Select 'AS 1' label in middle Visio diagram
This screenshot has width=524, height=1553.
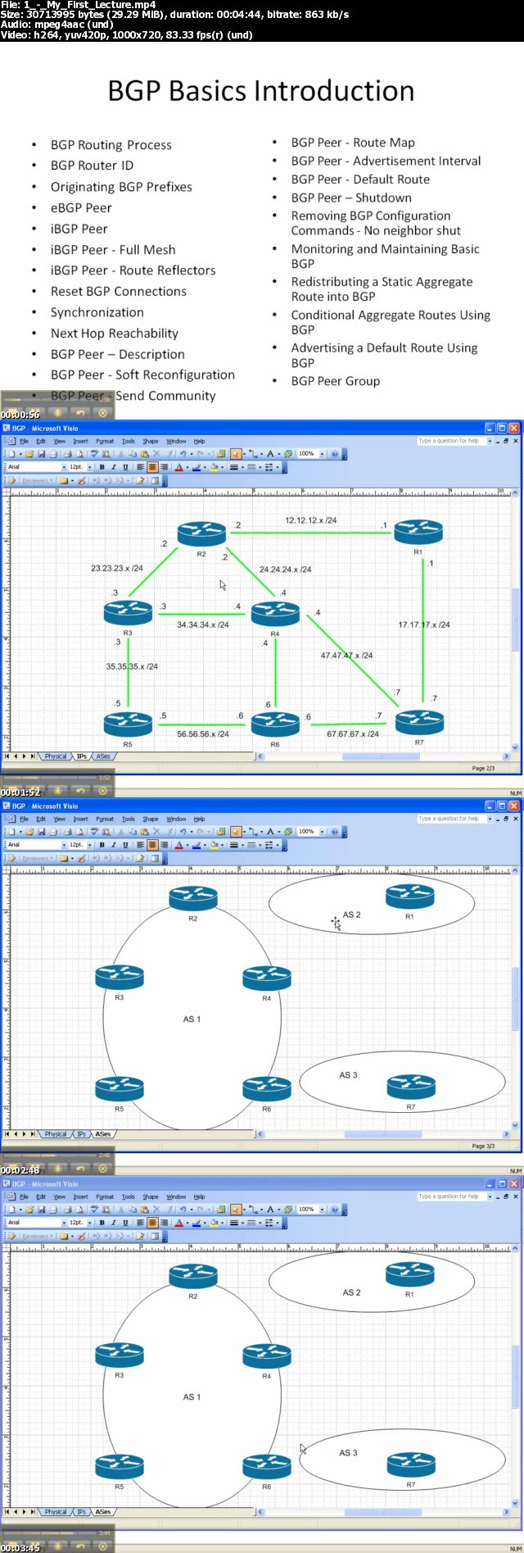192,1019
